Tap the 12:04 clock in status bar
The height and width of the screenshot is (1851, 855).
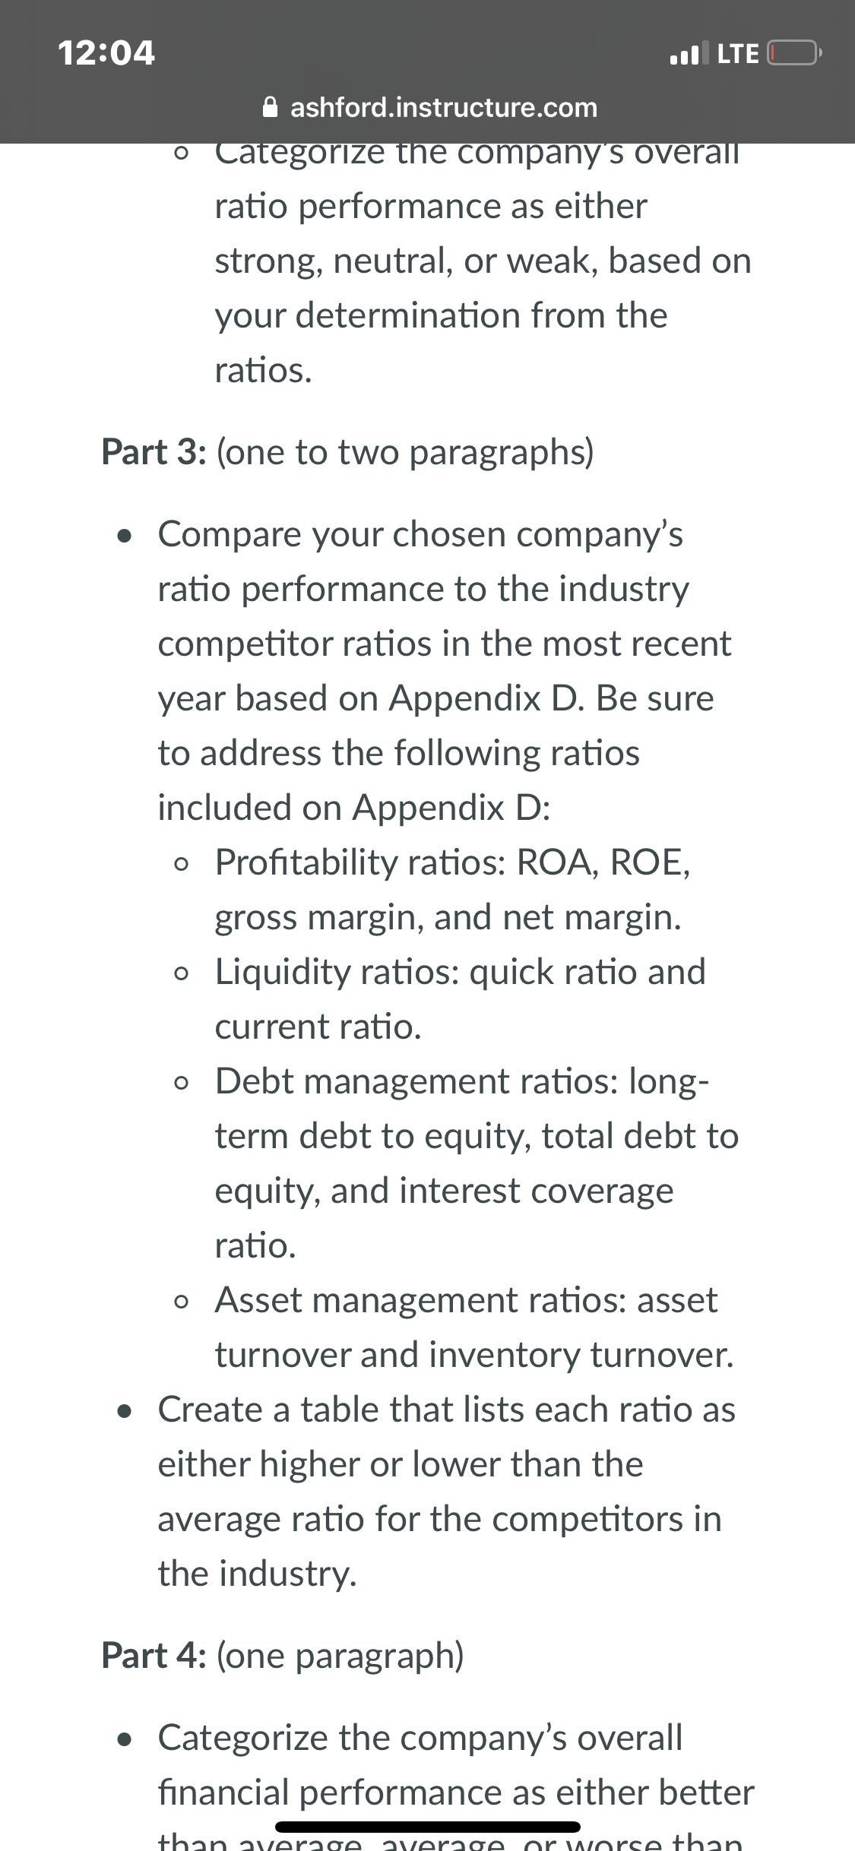pos(106,53)
